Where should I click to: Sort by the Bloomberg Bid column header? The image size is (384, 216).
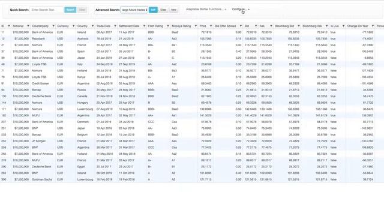[x=284, y=26]
